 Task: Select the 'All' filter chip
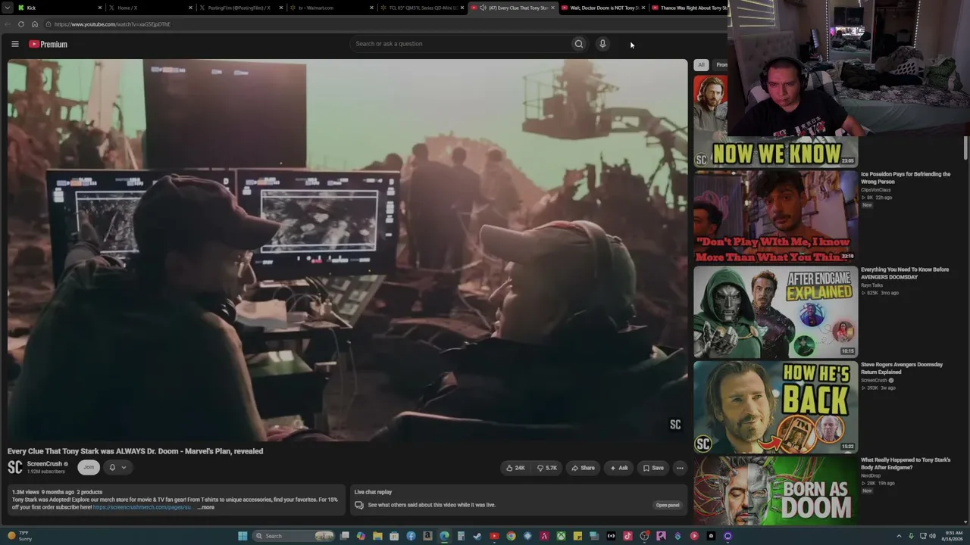point(701,65)
